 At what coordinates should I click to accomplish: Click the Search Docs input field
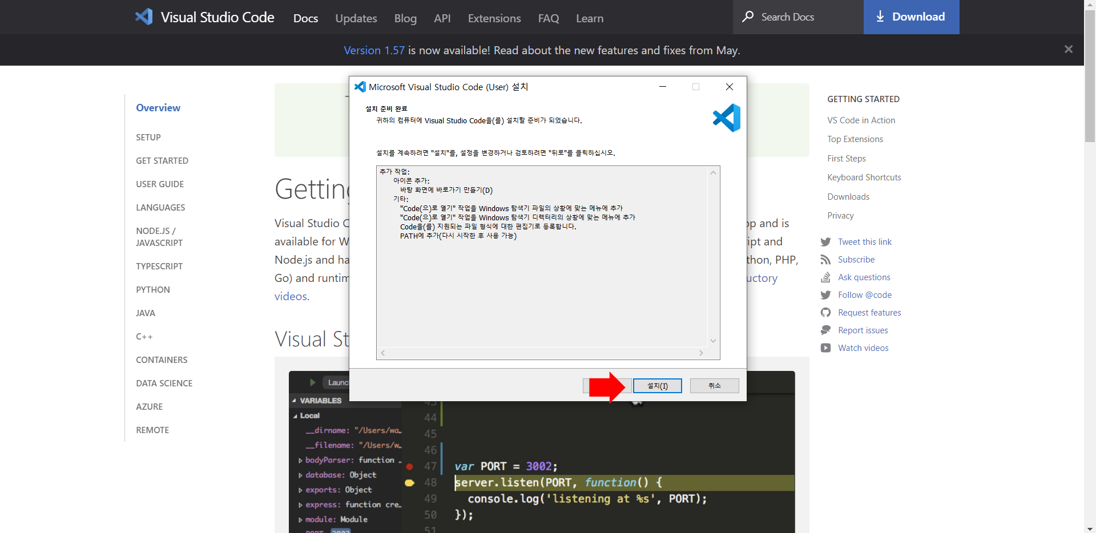tap(798, 17)
